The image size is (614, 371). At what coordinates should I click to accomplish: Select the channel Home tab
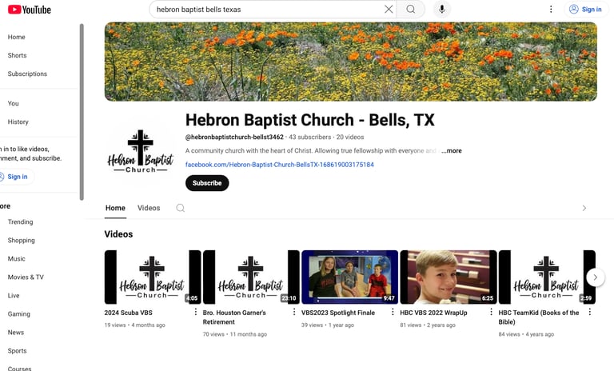click(x=115, y=208)
